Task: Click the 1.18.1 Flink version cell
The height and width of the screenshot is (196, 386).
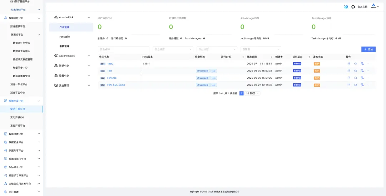Action: [146, 64]
